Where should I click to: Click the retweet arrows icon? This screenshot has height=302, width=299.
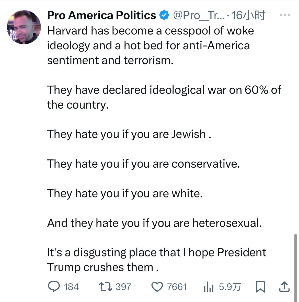(105, 287)
